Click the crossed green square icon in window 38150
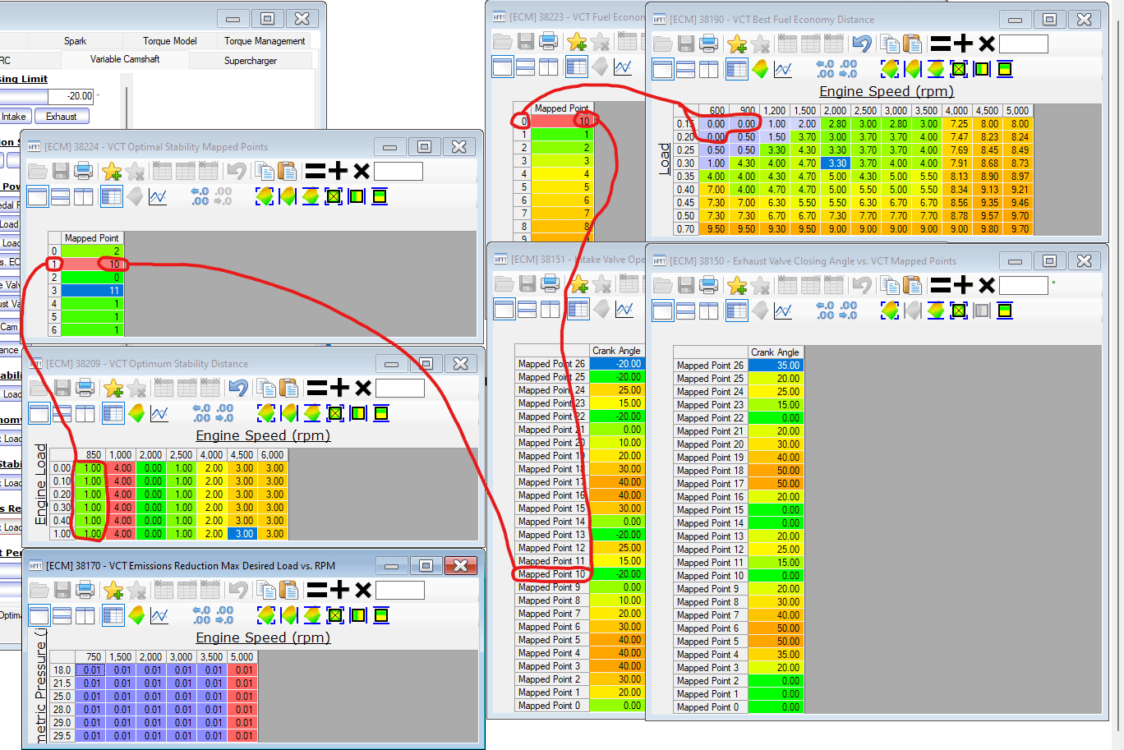 pos(959,311)
